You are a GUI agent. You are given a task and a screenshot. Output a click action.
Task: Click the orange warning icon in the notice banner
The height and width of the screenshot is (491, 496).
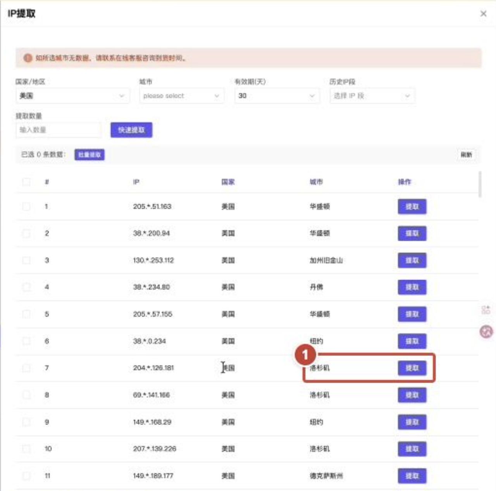[28, 58]
